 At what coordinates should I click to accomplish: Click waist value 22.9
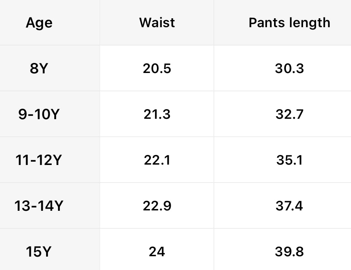[x=157, y=206]
